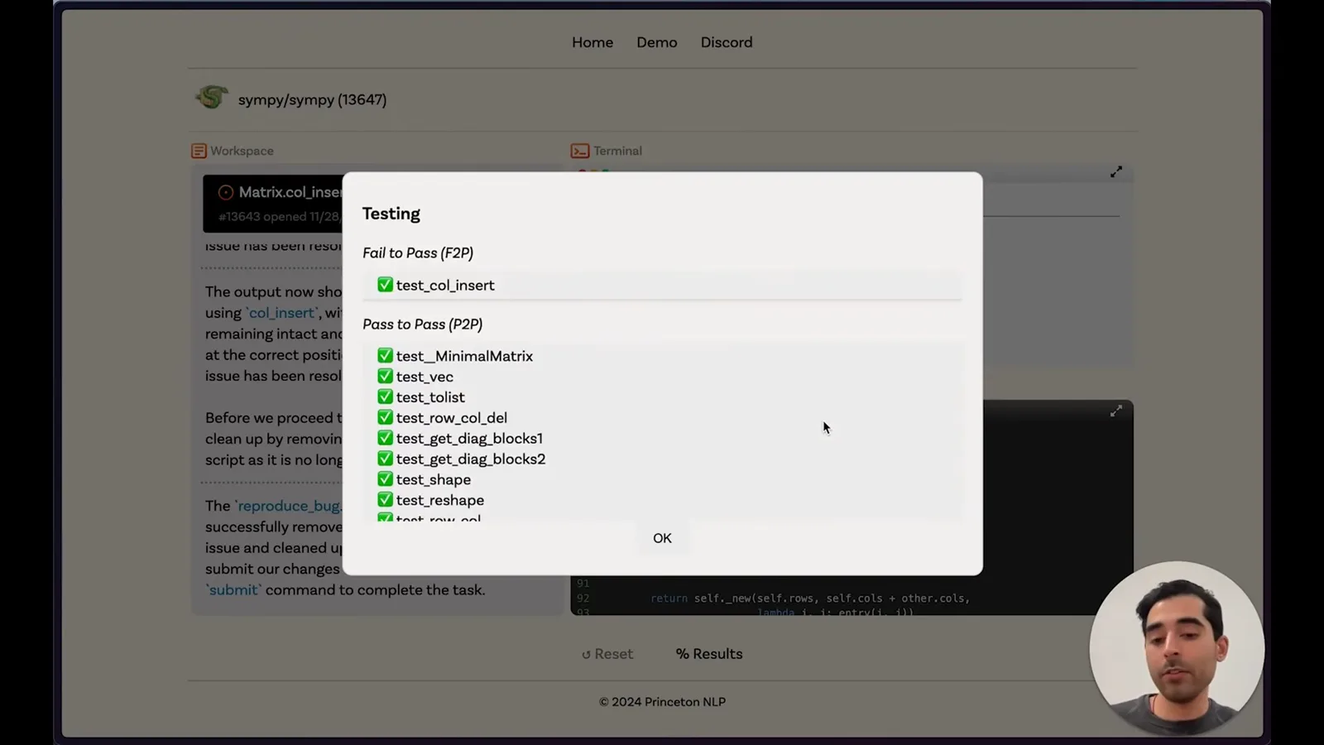Screen dimensions: 1324x745
Task: Click green check next to test_col_insert
Action: click(x=385, y=285)
